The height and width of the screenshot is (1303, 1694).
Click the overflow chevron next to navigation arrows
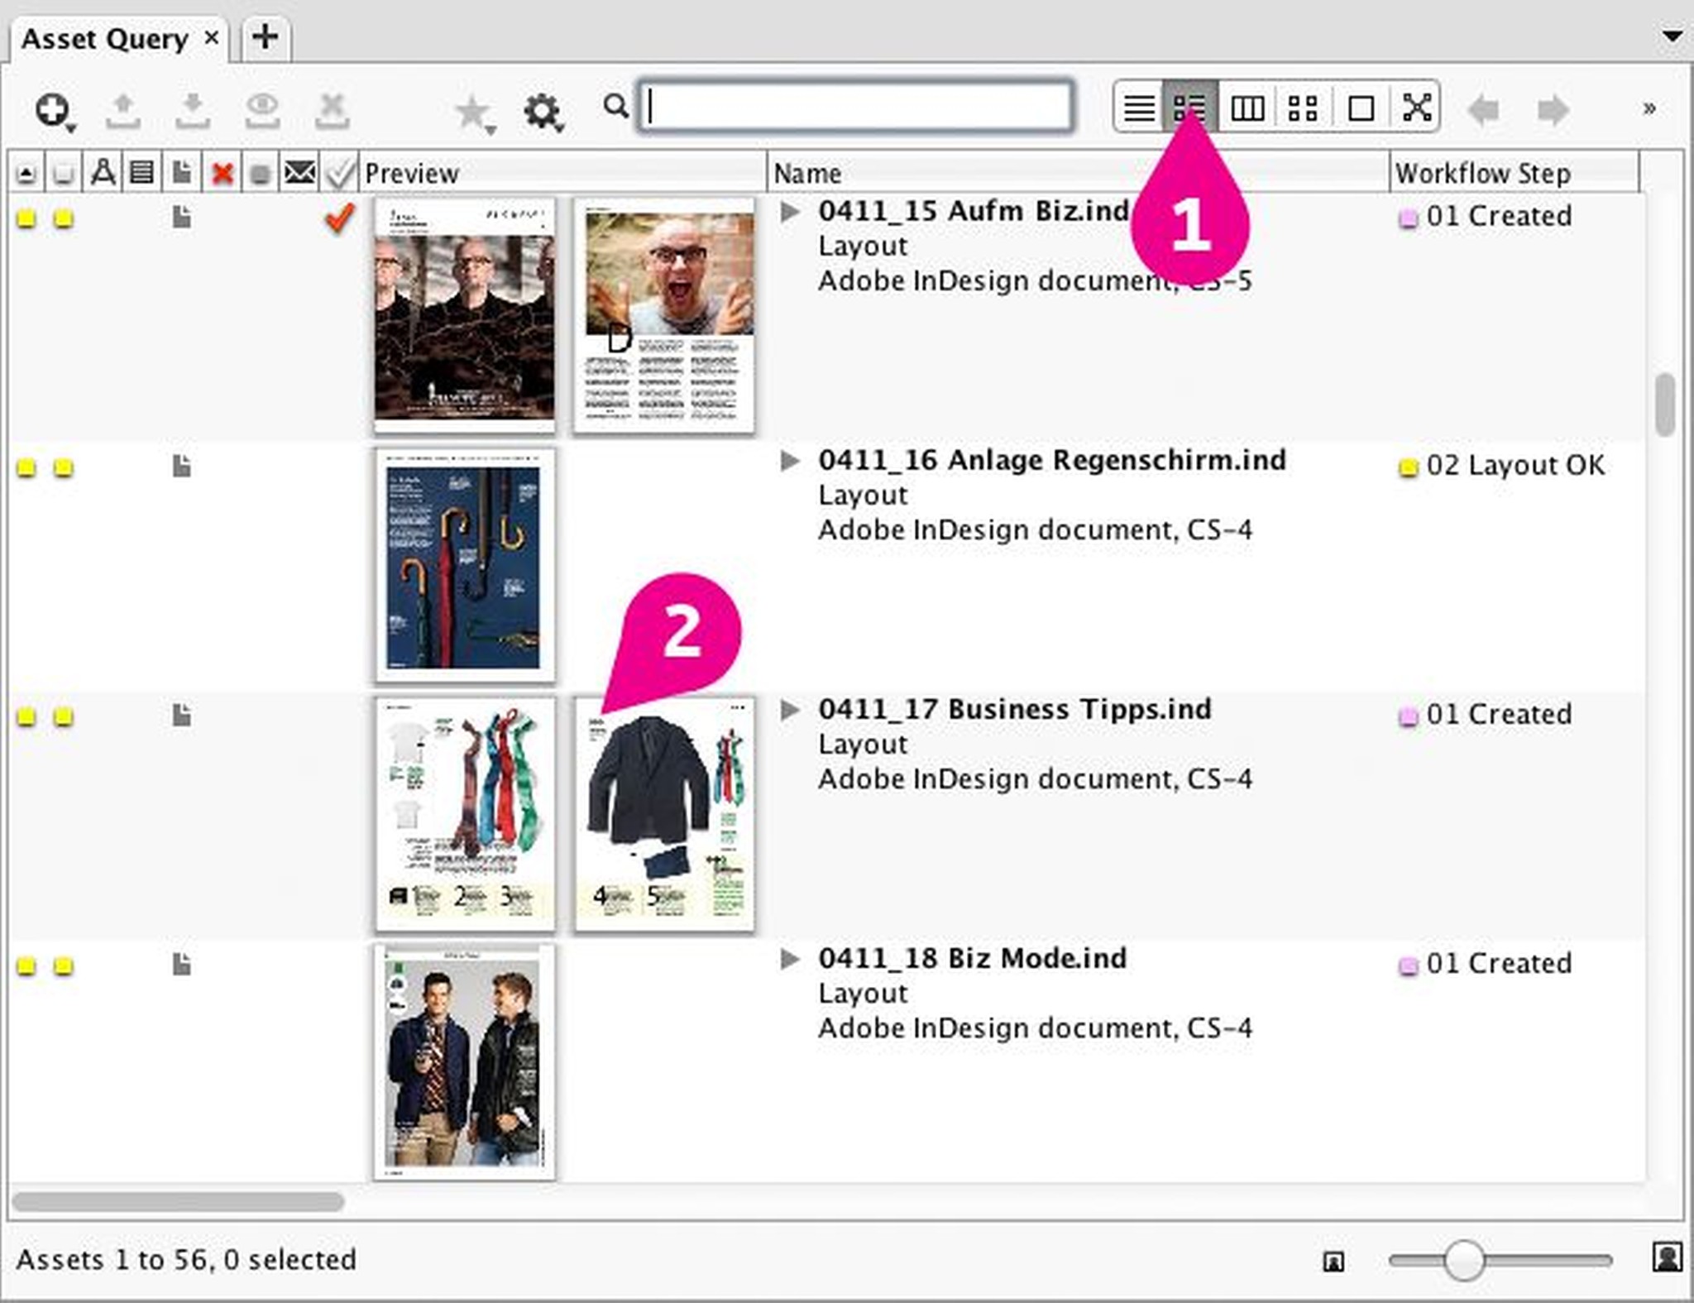click(1648, 108)
